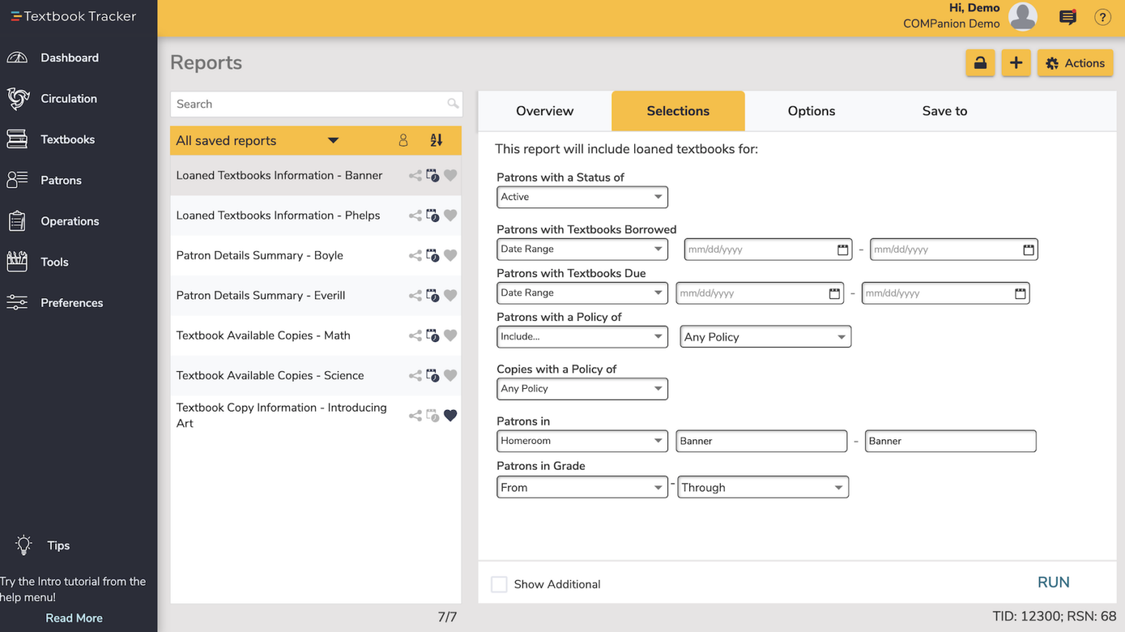Click the patron filter icon in reports header
Viewport: 1125px width, 632px height.
(x=403, y=141)
